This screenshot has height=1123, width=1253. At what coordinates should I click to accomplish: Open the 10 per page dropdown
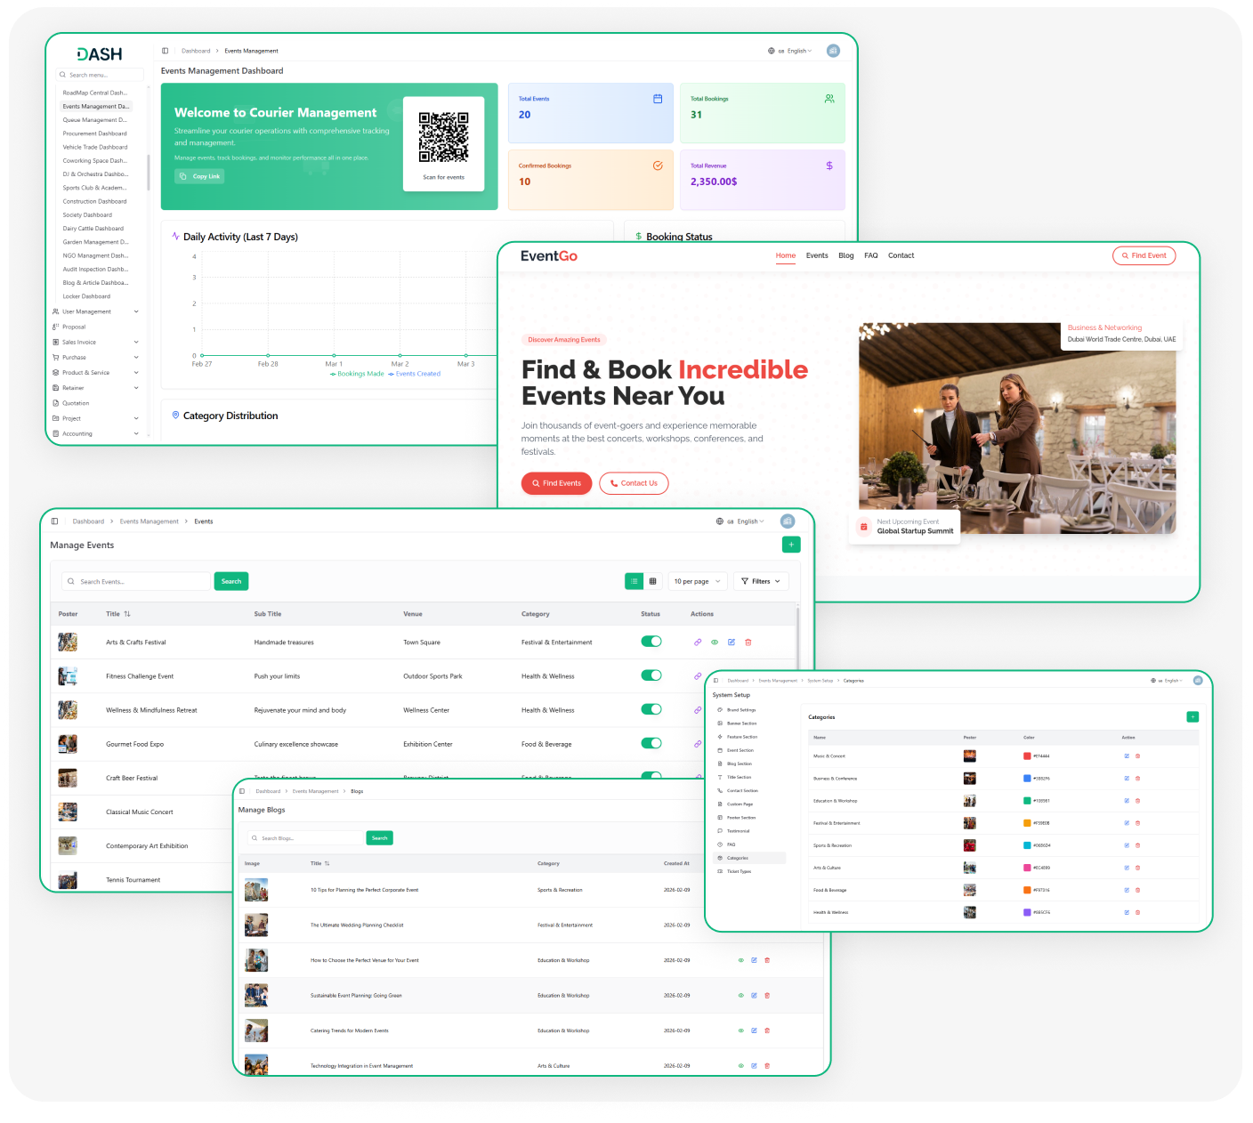point(698,581)
